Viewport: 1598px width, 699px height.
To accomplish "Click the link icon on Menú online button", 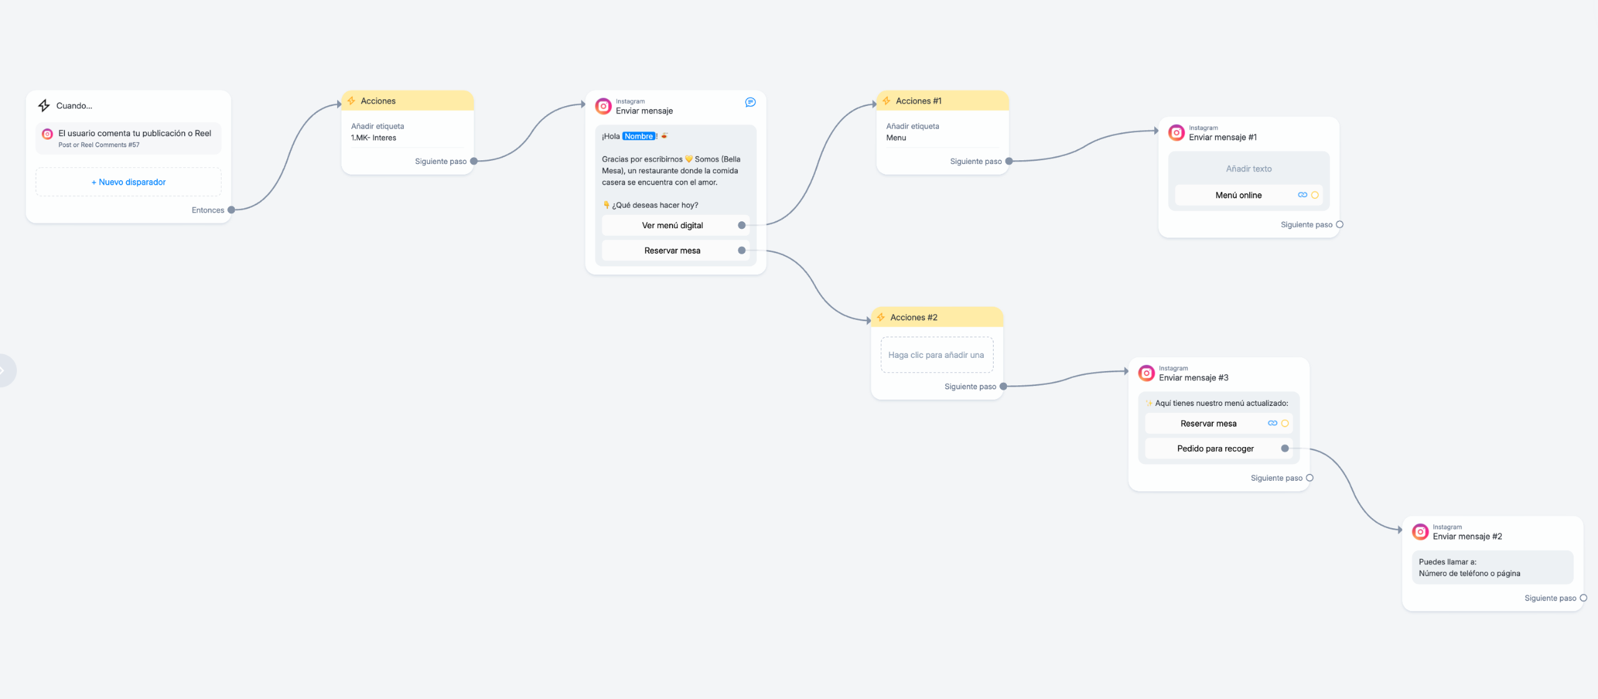I will 1302,195.
